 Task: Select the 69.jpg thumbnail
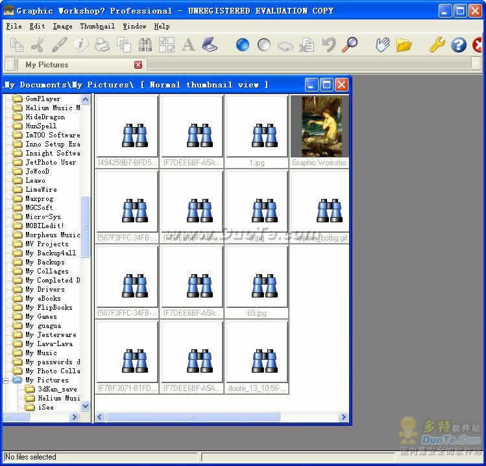coord(256,282)
